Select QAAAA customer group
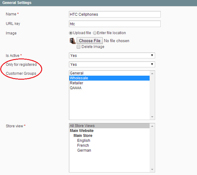The height and width of the screenshot is (175, 197). pyautogui.click(x=109, y=88)
